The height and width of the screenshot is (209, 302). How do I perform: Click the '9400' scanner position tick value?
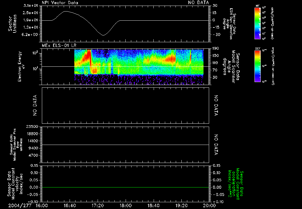pyautogui.click(x=33, y=148)
